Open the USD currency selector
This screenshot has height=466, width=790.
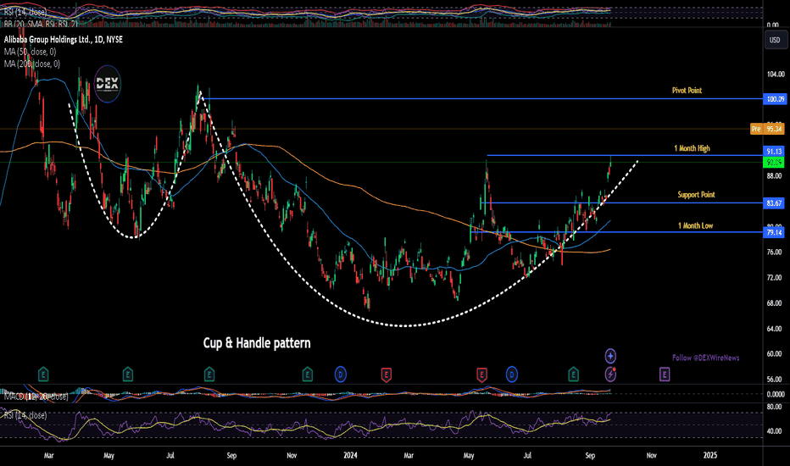click(775, 40)
